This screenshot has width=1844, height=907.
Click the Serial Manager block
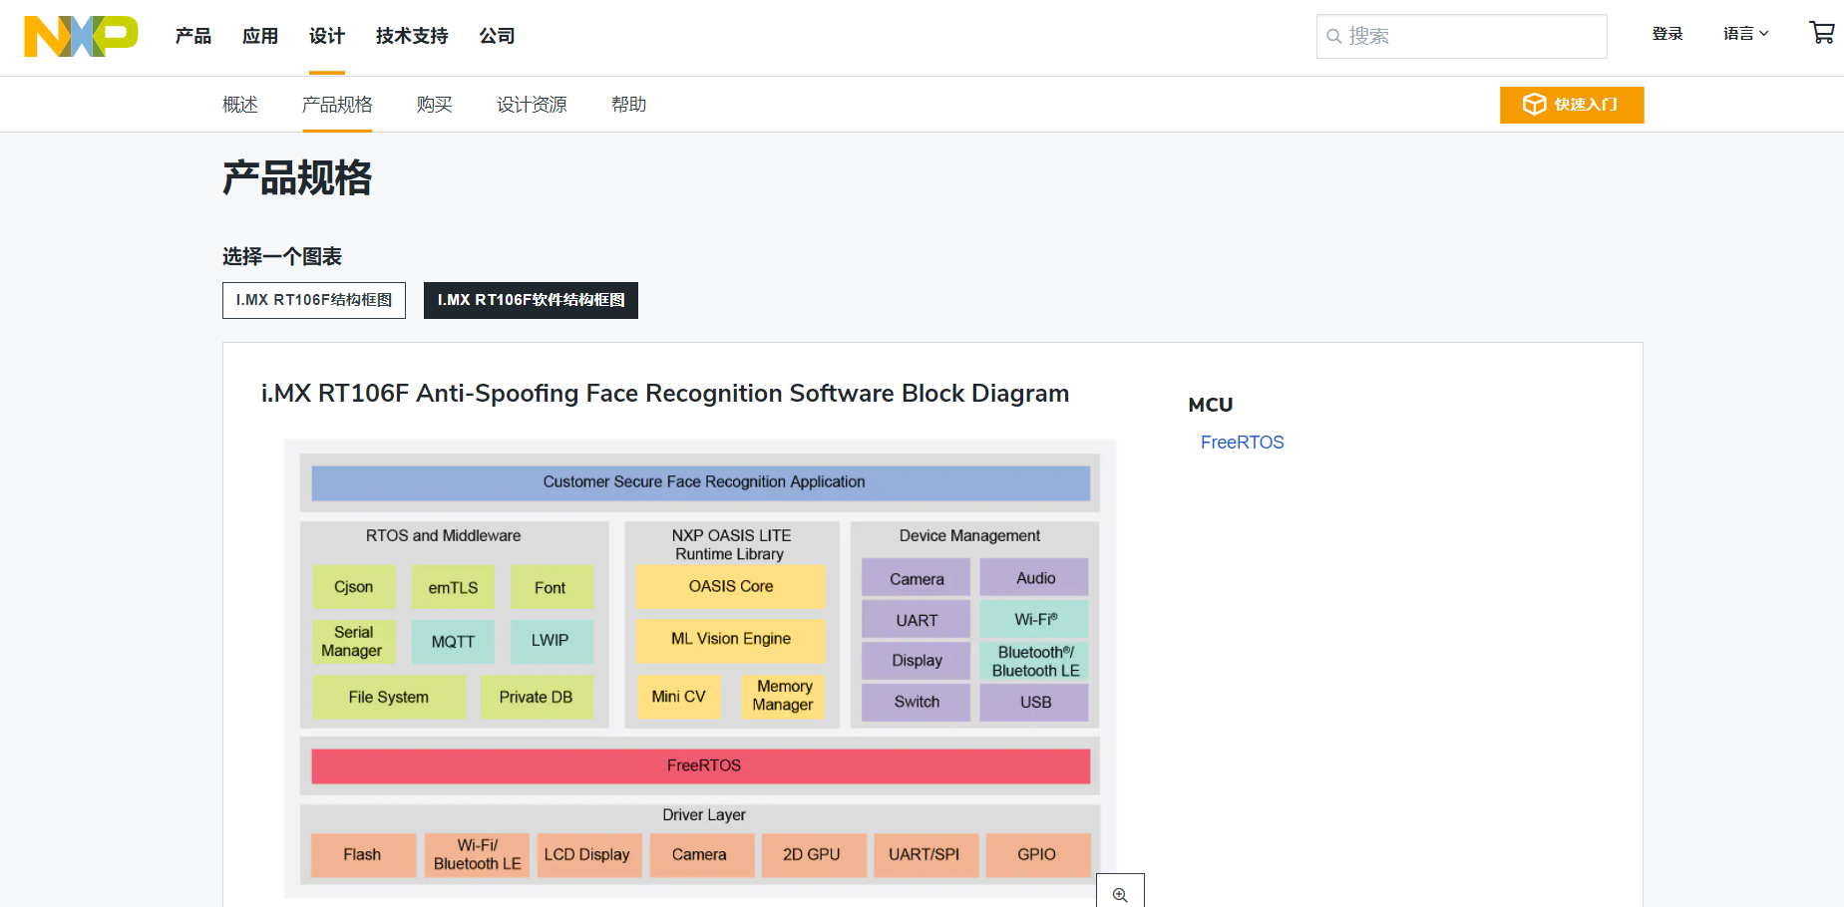pyautogui.click(x=354, y=642)
